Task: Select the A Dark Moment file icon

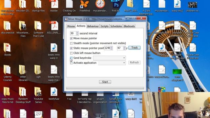Action: [146, 8]
